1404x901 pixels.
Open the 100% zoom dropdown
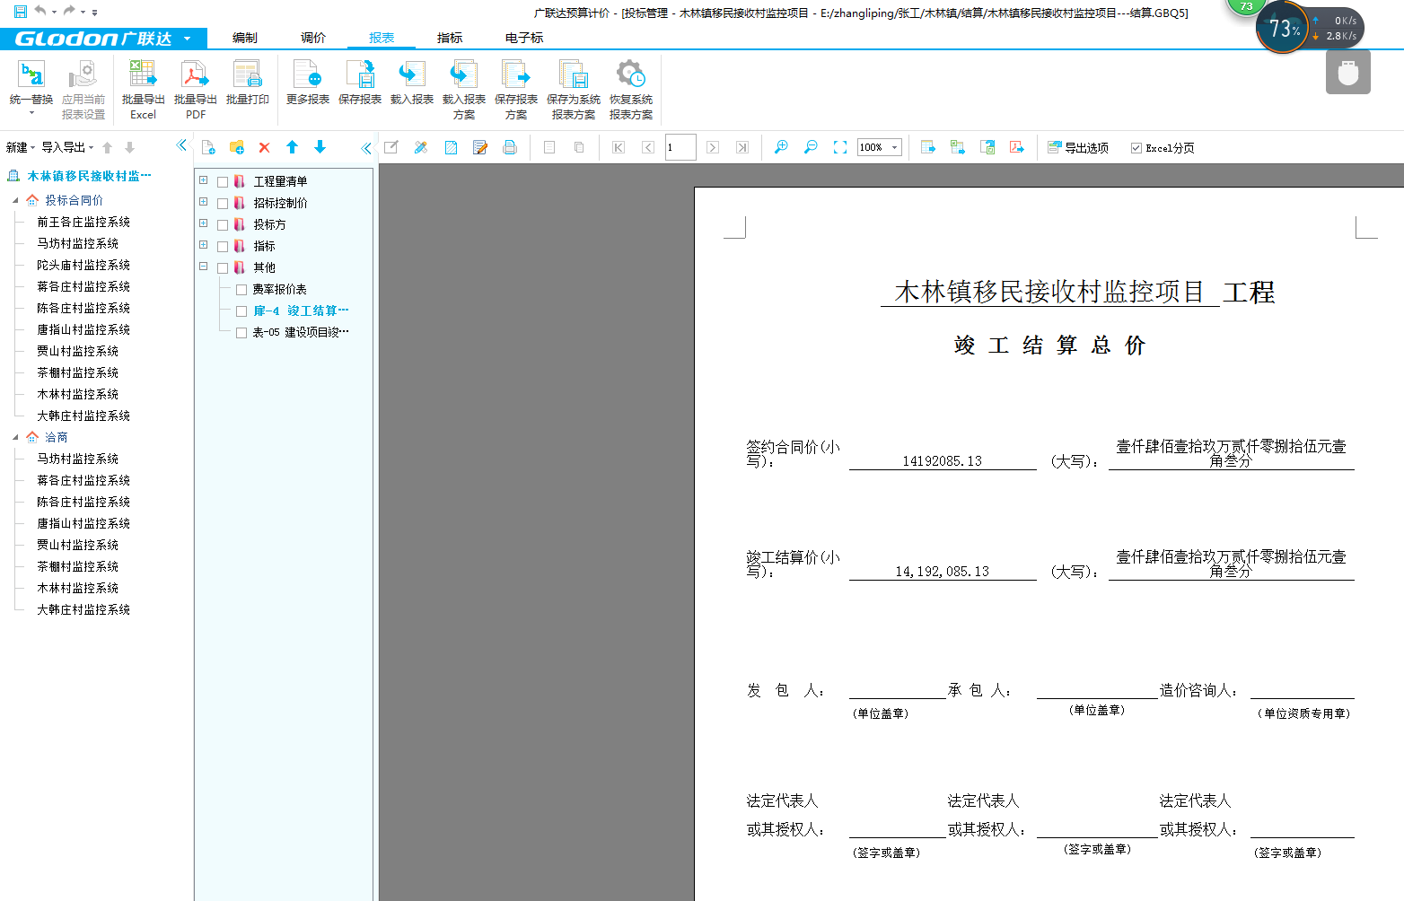[895, 147]
